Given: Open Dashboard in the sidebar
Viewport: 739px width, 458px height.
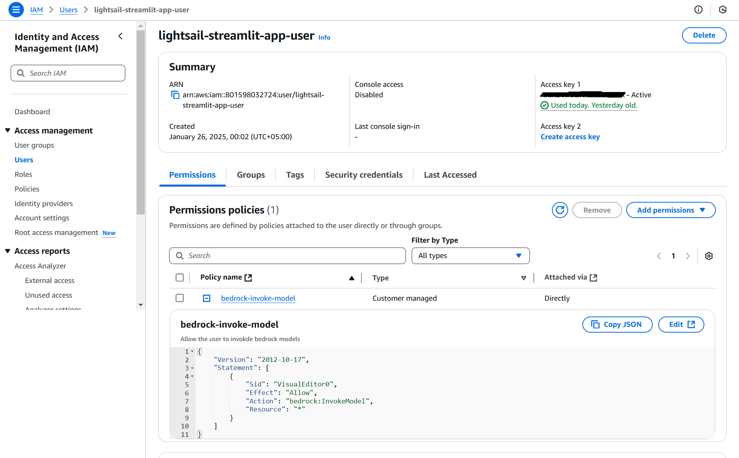Looking at the screenshot, I should (x=32, y=112).
